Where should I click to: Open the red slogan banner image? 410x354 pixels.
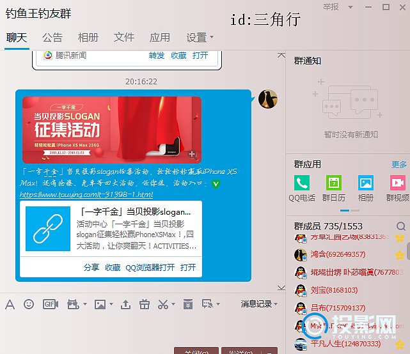[112, 130]
